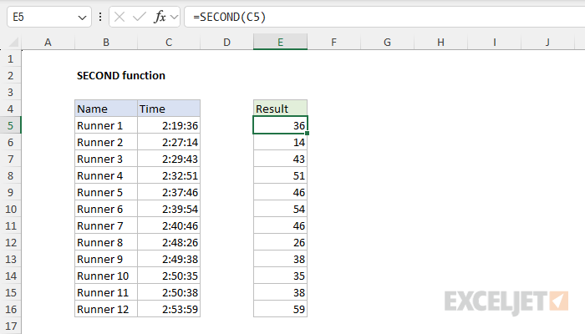Select the 'Runner 10' cell
Image resolution: width=585 pixels, height=334 pixels.
point(106,276)
